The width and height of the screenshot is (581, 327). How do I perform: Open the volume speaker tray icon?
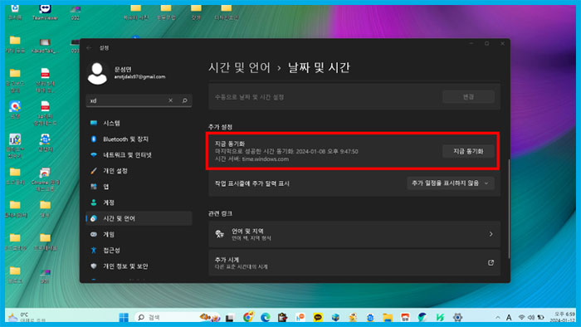(531, 317)
